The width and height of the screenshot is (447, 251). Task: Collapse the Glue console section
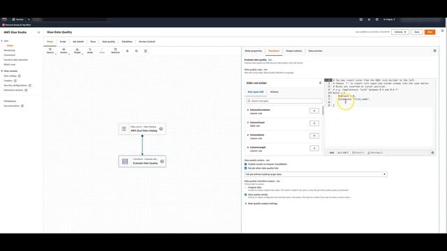click(x=2, y=71)
